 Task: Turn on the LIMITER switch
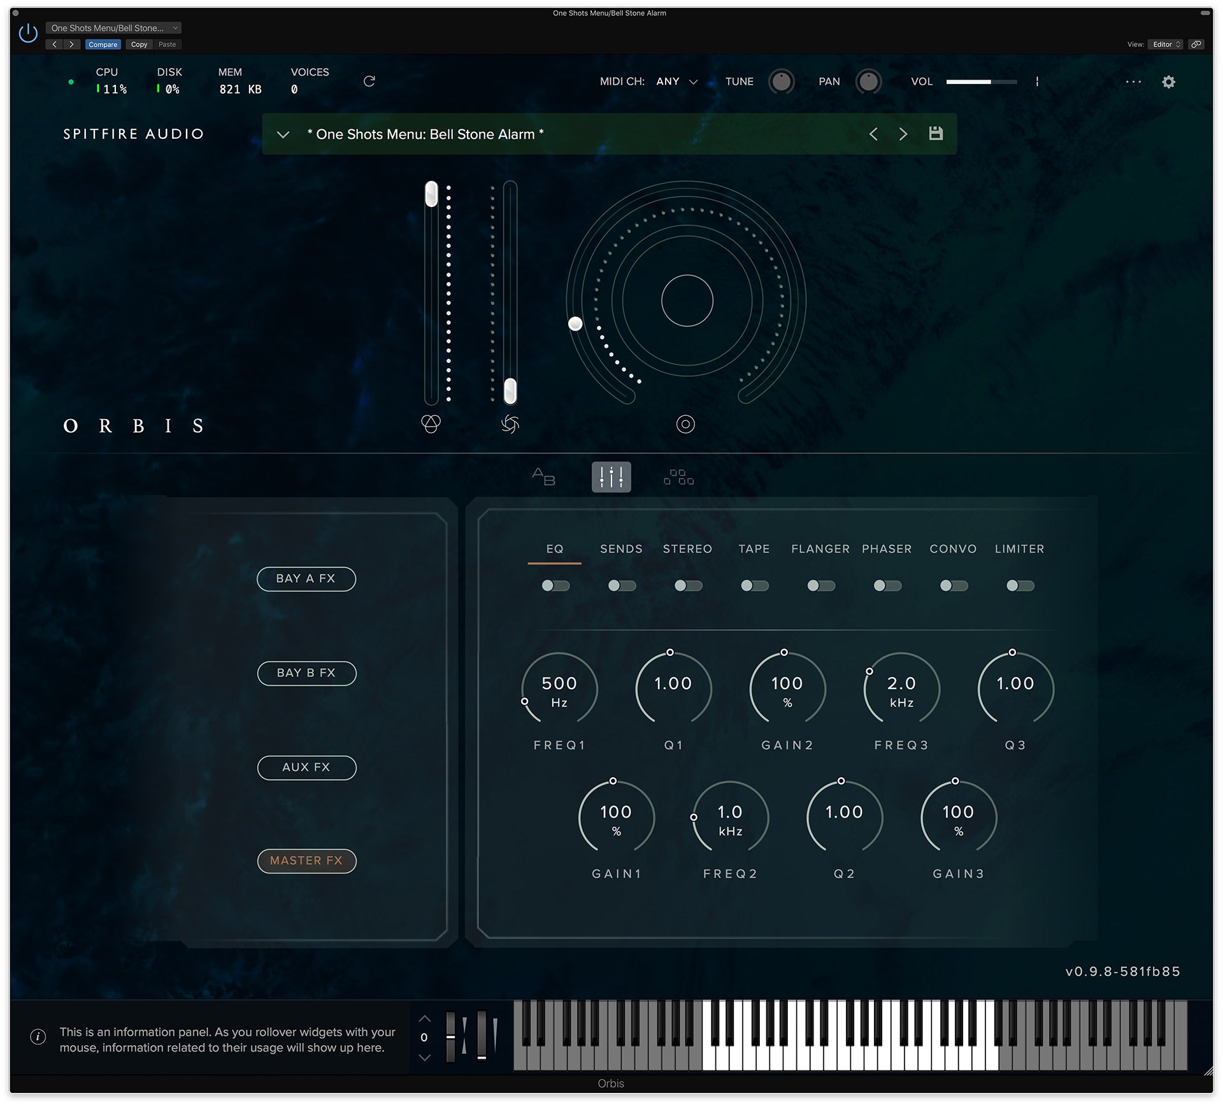[1020, 585]
